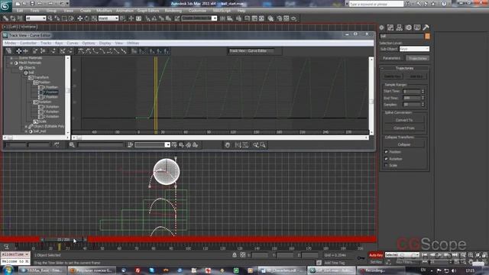Open the reference coordinate system dropdown
489x275 pixels.
[x=108, y=18]
